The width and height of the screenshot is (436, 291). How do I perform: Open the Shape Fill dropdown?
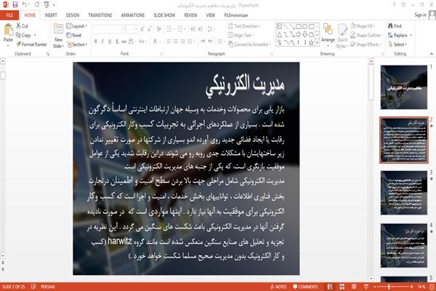click(x=363, y=26)
